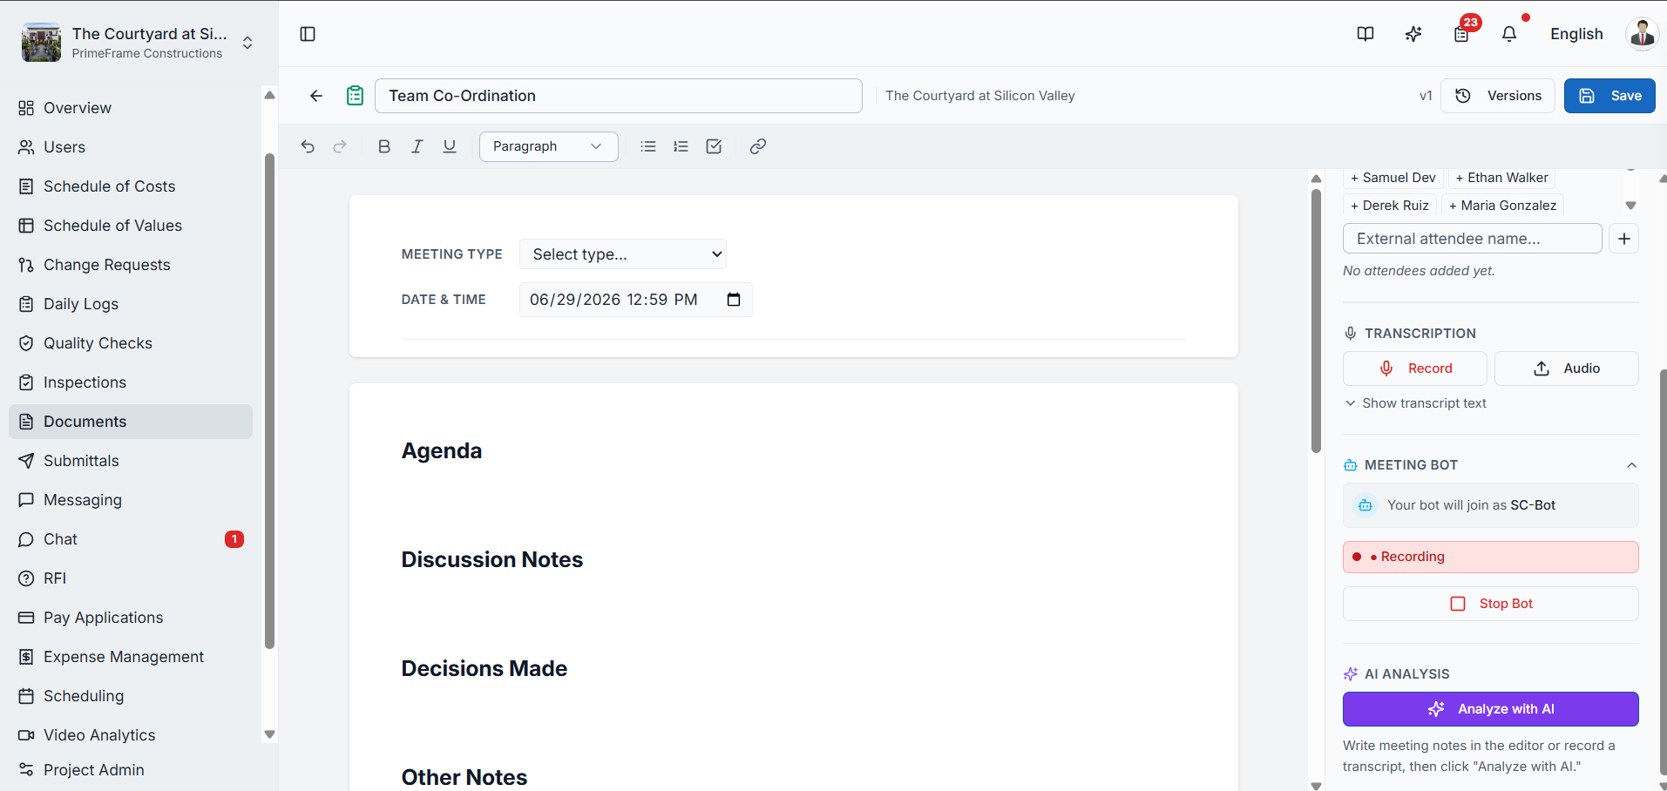The height and width of the screenshot is (791, 1667).
Task: Open Schedule of Costs
Action: coord(131,186)
